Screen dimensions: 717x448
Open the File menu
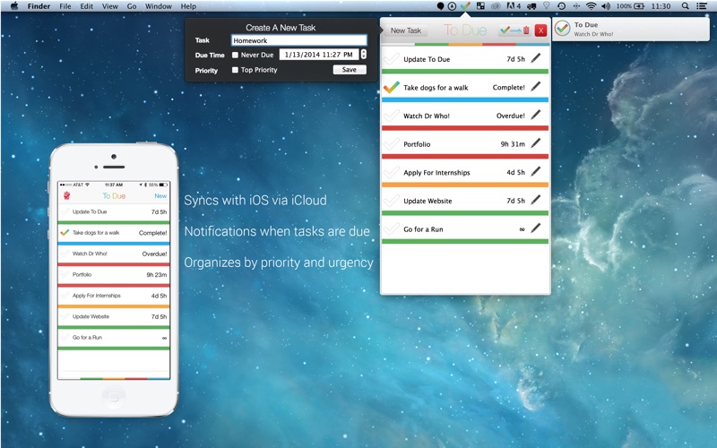pos(65,6)
